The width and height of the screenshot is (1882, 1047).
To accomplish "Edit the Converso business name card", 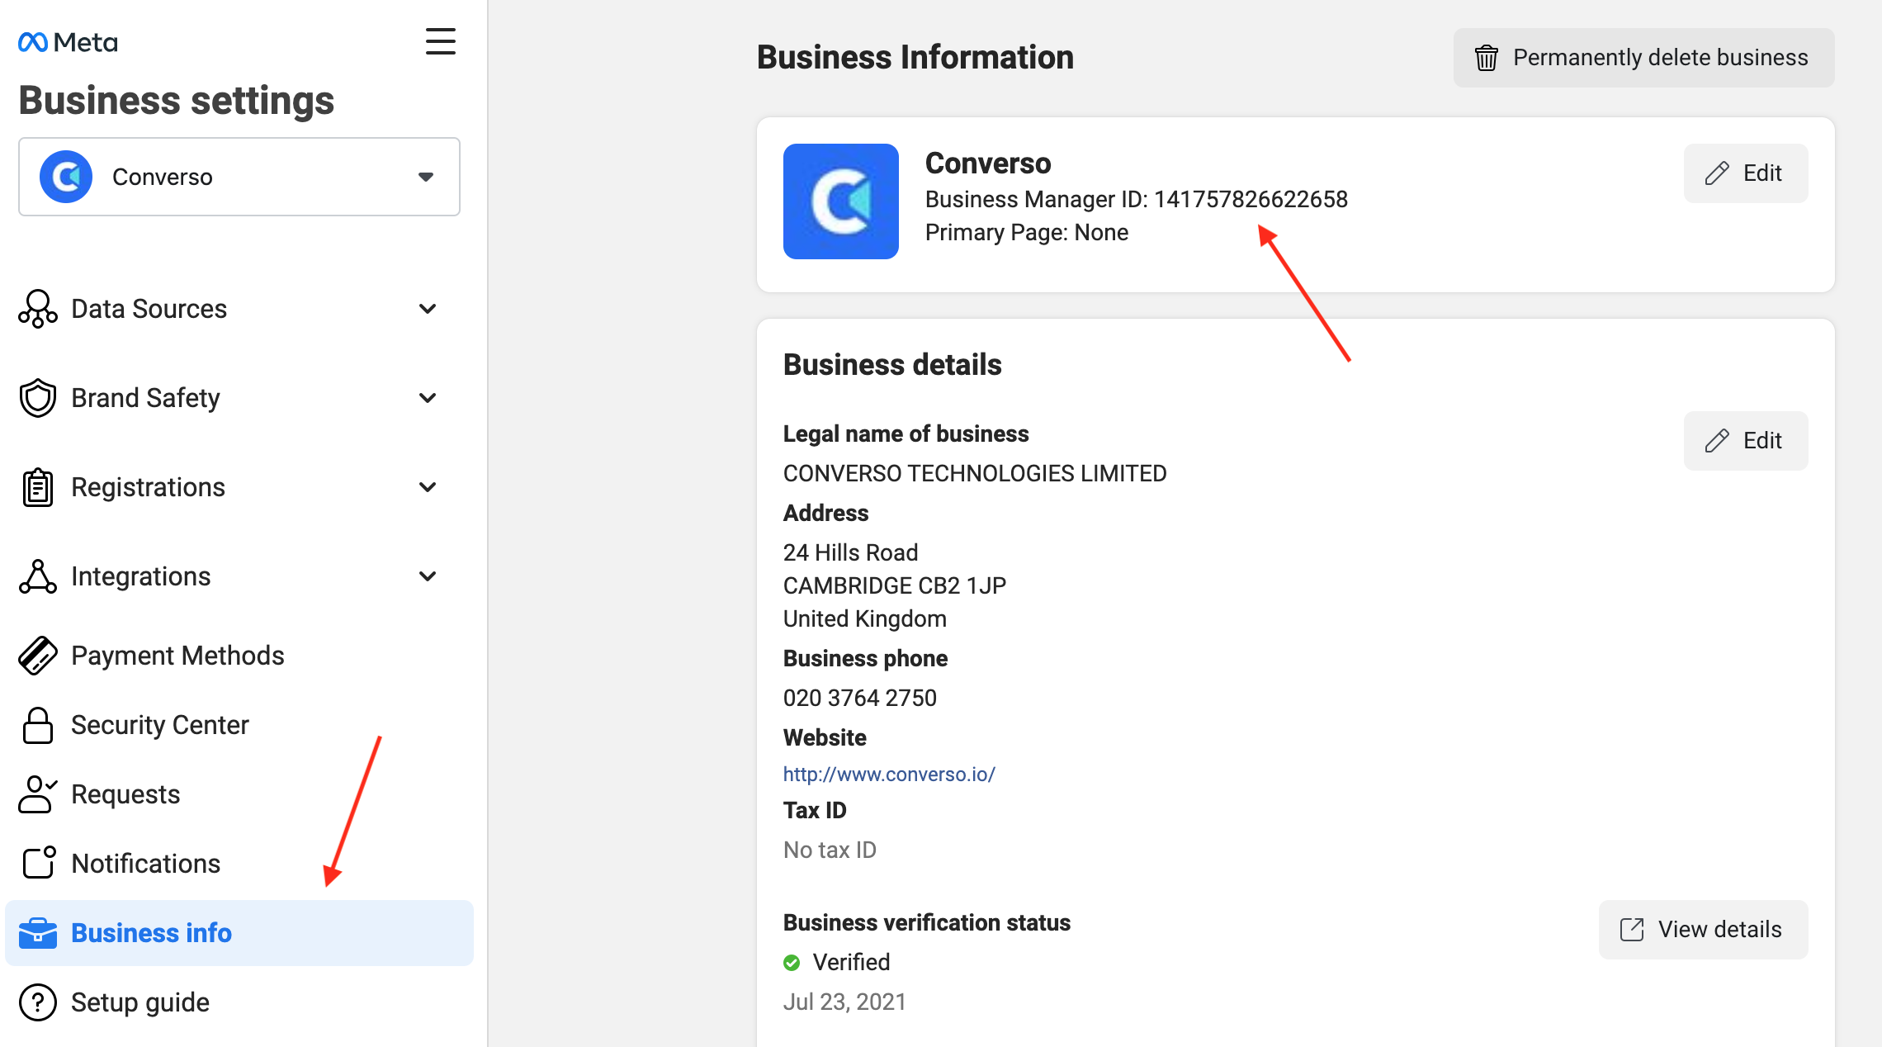I will point(1746,173).
